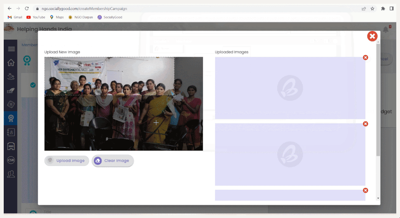This screenshot has height=218, width=400.
Task: Select the second uploaded image placeholder
Action: point(290,154)
